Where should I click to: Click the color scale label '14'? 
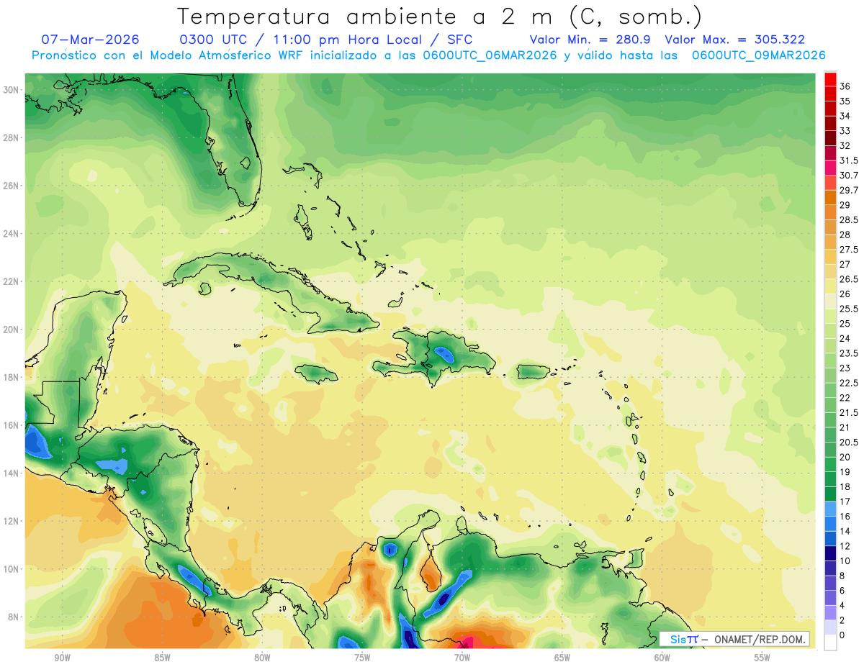tap(845, 531)
